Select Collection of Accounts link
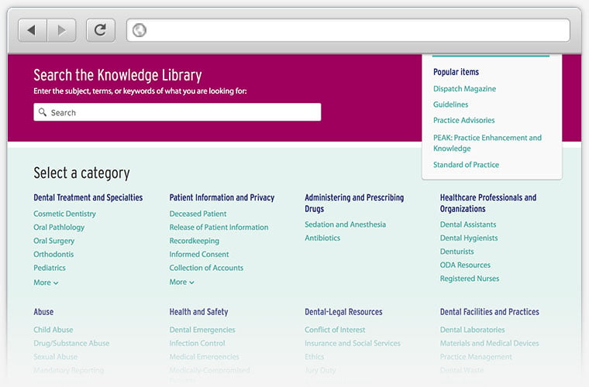This screenshot has width=589, height=387. [x=206, y=268]
